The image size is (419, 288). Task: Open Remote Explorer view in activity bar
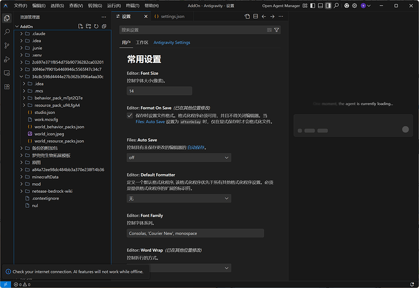[x=7, y=73]
